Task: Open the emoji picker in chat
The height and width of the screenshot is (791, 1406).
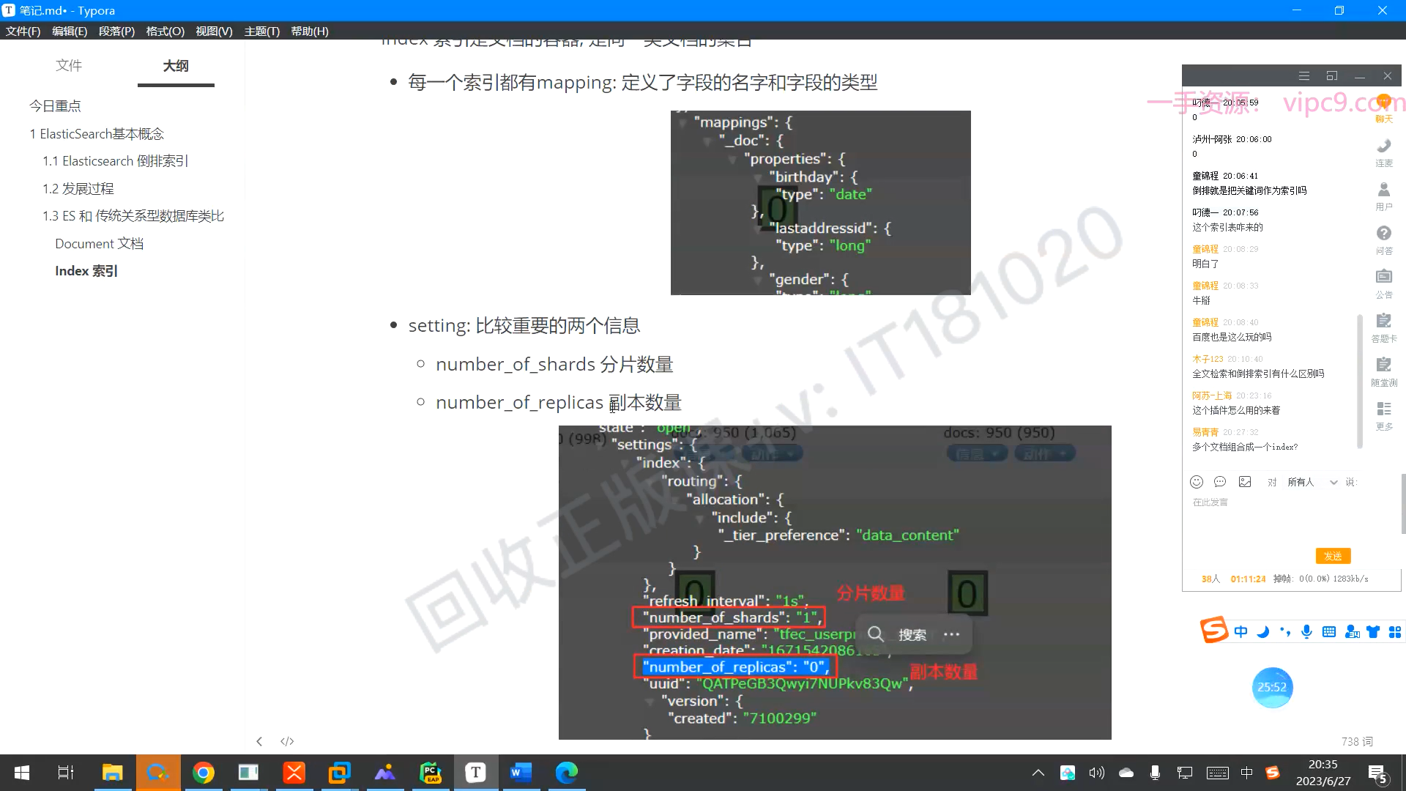Action: click(1197, 482)
